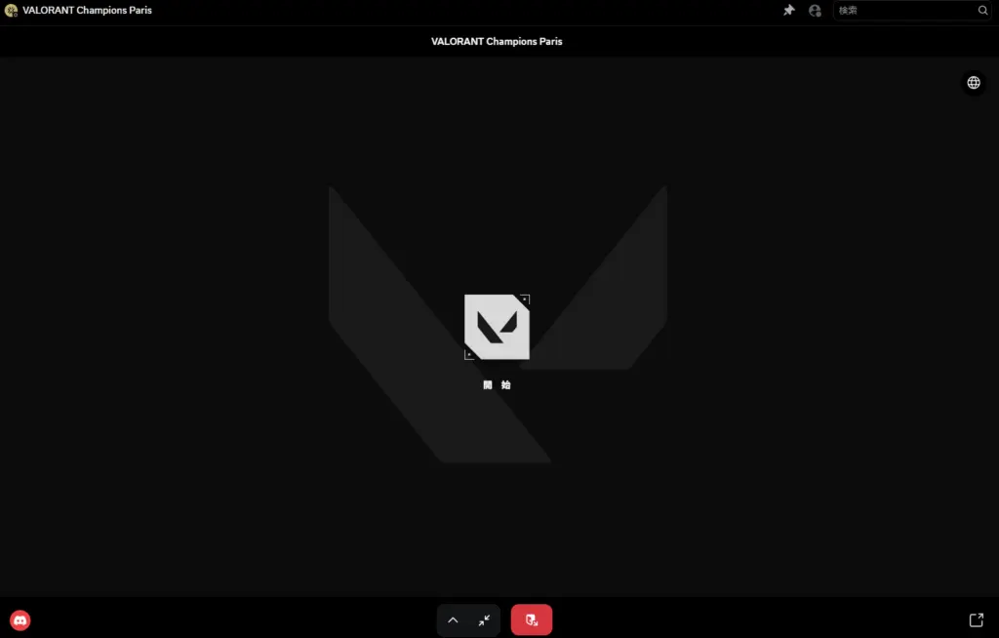Open the globe language selector
Image resolution: width=999 pixels, height=638 pixels.
(x=973, y=83)
